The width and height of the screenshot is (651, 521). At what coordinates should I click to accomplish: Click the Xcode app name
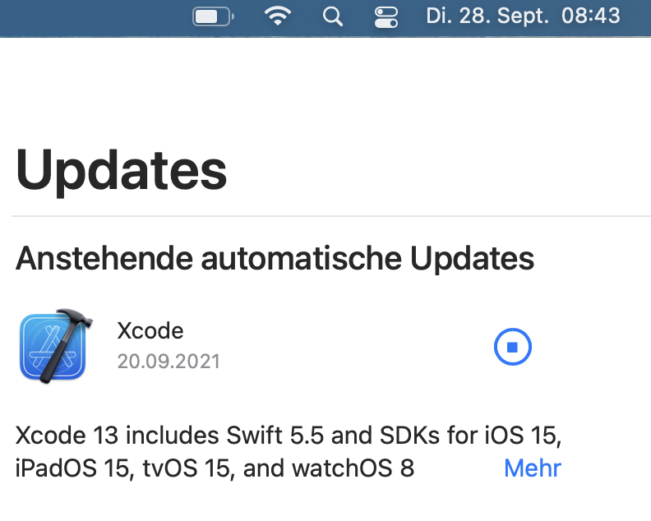[150, 330]
